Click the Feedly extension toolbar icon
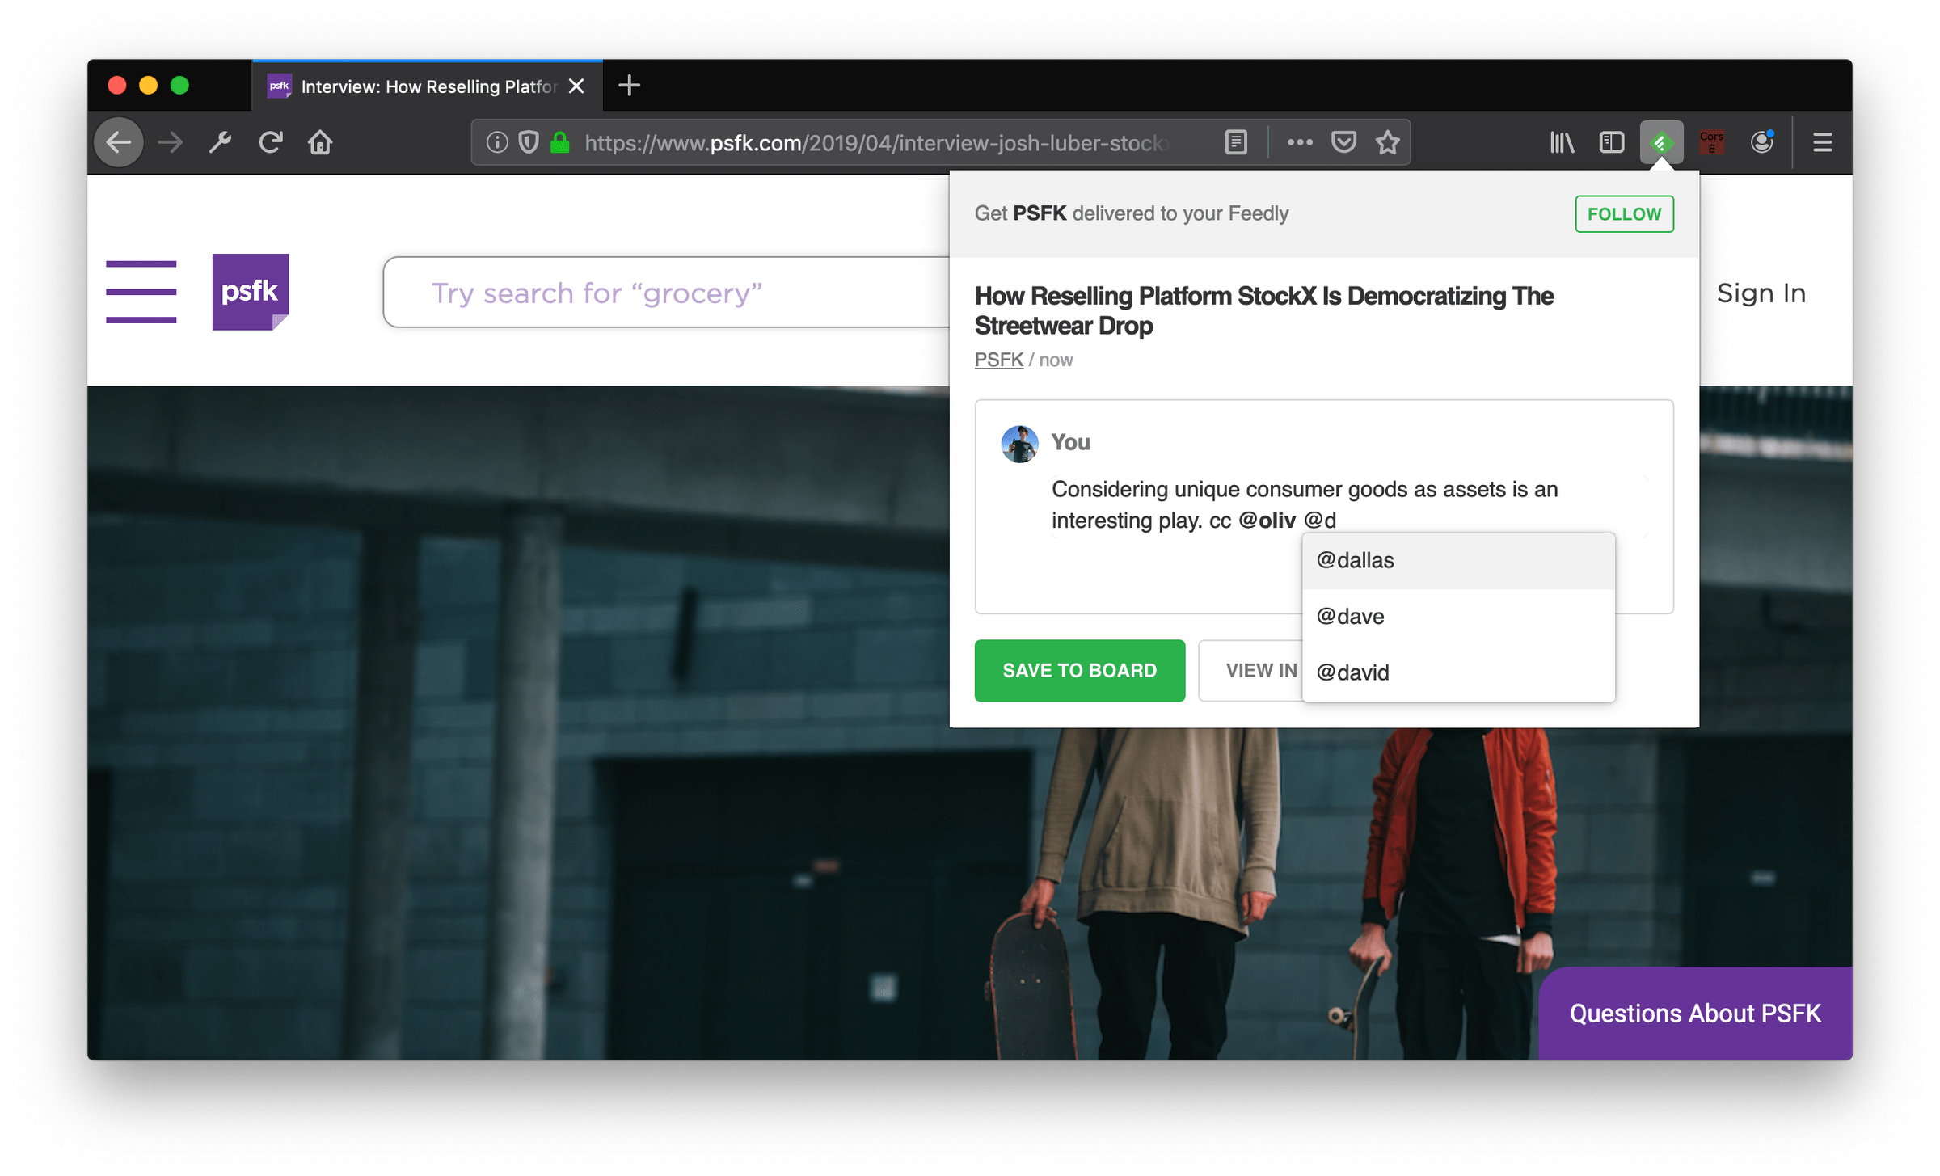 (1660, 143)
